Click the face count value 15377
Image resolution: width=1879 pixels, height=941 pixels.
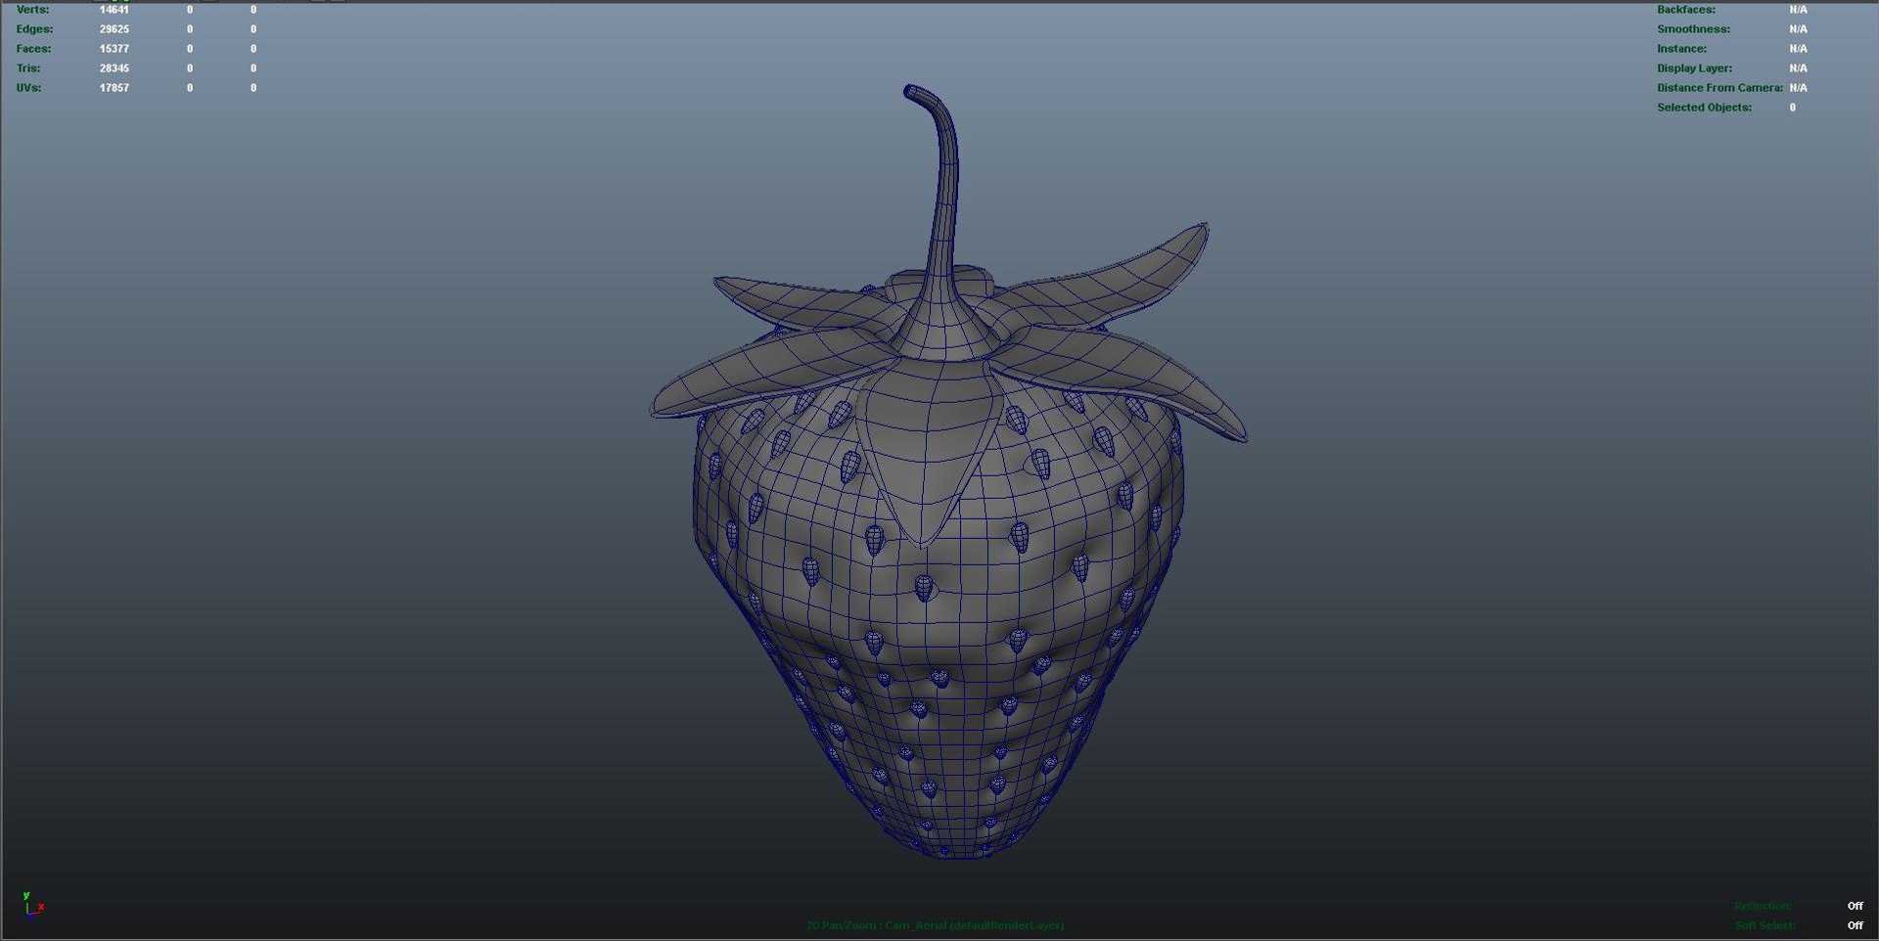(x=115, y=49)
